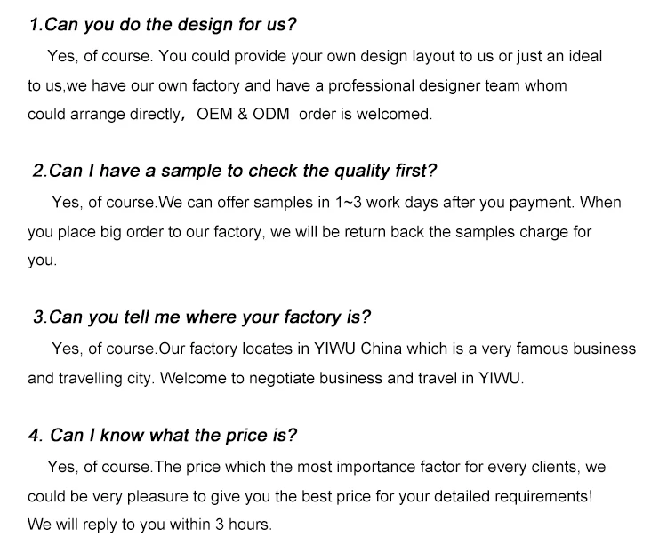Screen dimensions: 667x545
Task: Click the question about checking sample quality first
Action: coord(235,171)
